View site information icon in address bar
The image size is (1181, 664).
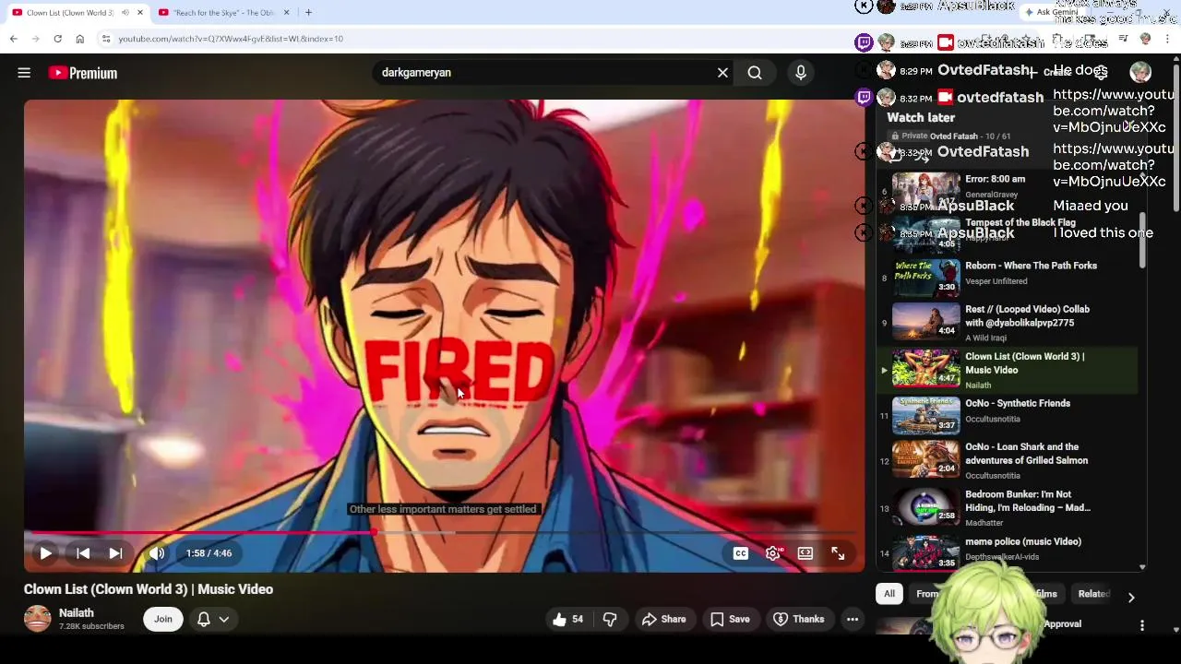(x=106, y=39)
